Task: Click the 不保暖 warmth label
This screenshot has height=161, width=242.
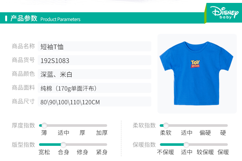Action: coord(166,152)
